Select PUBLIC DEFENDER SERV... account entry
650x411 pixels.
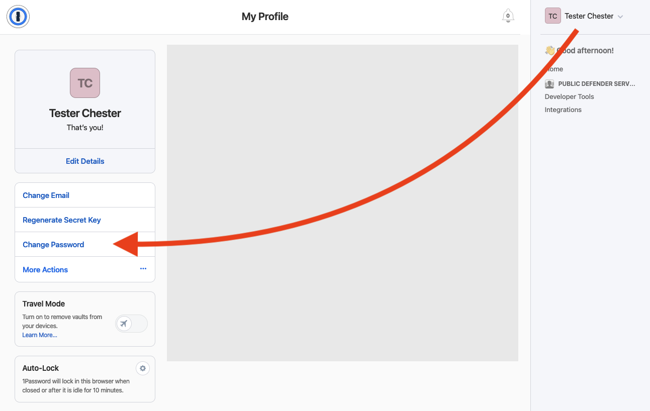(596, 84)
